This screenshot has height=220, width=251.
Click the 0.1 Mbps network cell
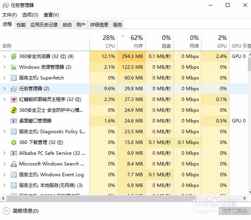coord(187,142)
